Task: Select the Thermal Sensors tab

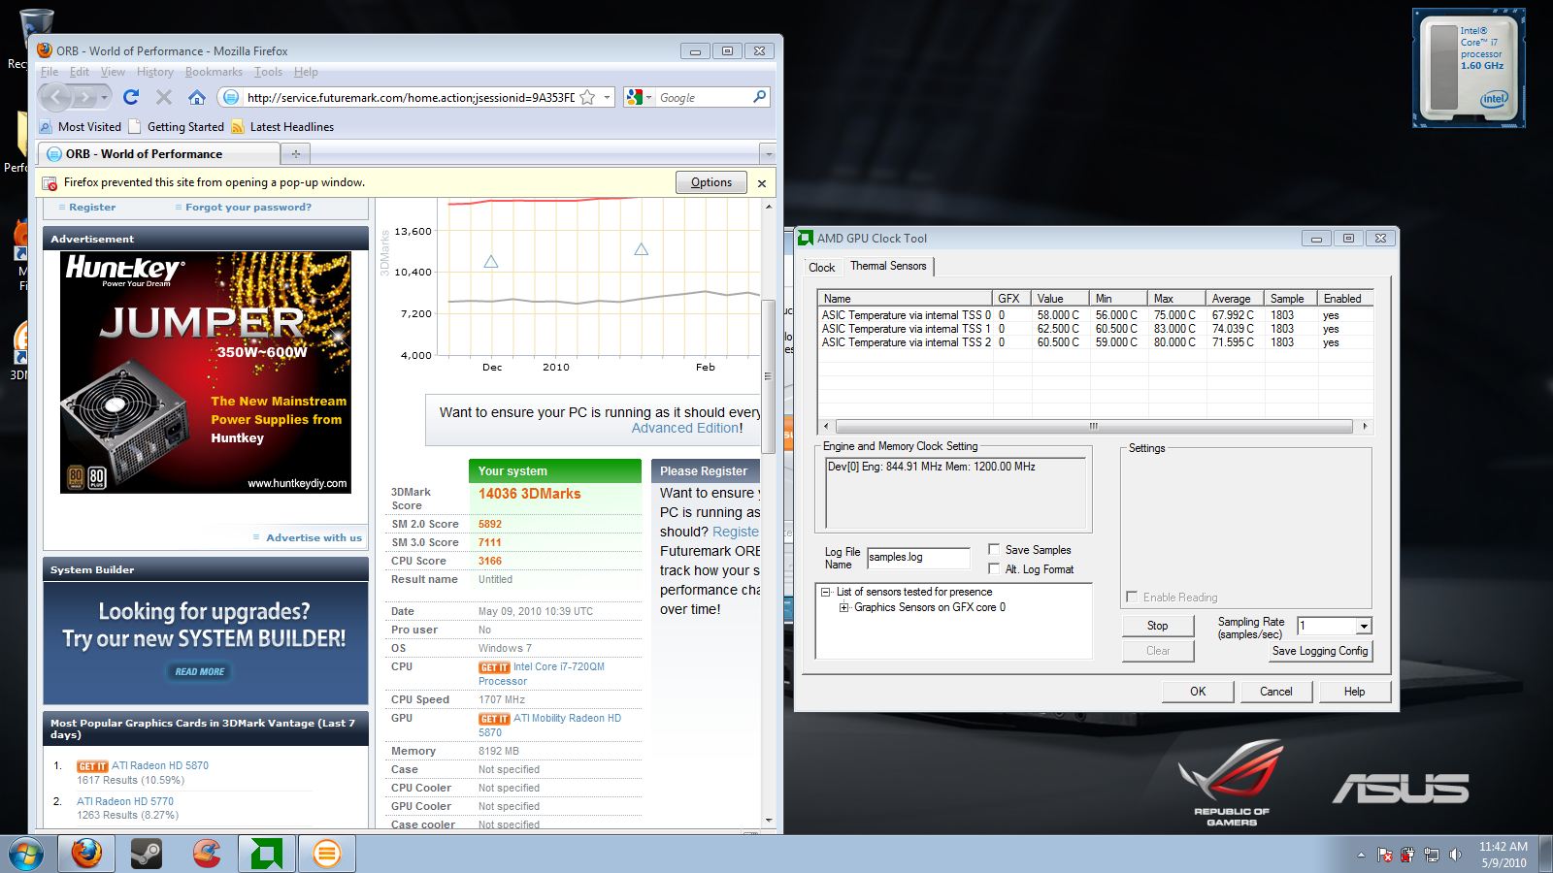Action: tap(888, 266)
